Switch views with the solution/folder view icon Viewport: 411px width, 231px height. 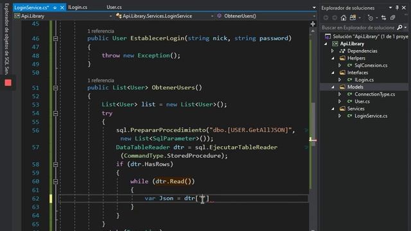point(353,17)
